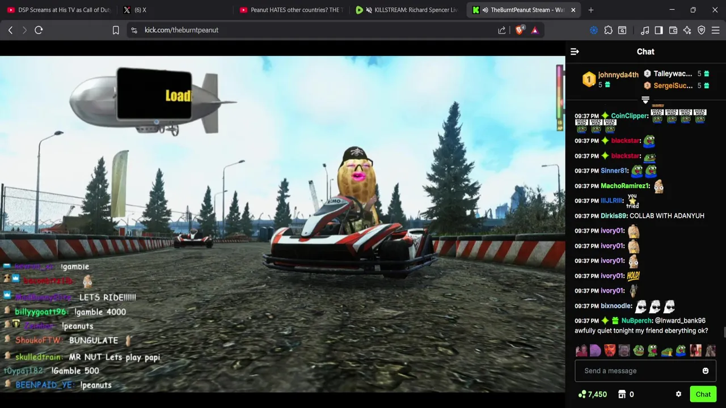This screenshot has width=726, height=408.
Task: Click the stream video player
Action: pos(282,224)
